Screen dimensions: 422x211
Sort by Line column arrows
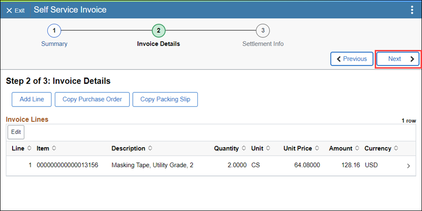pos(29,148)
